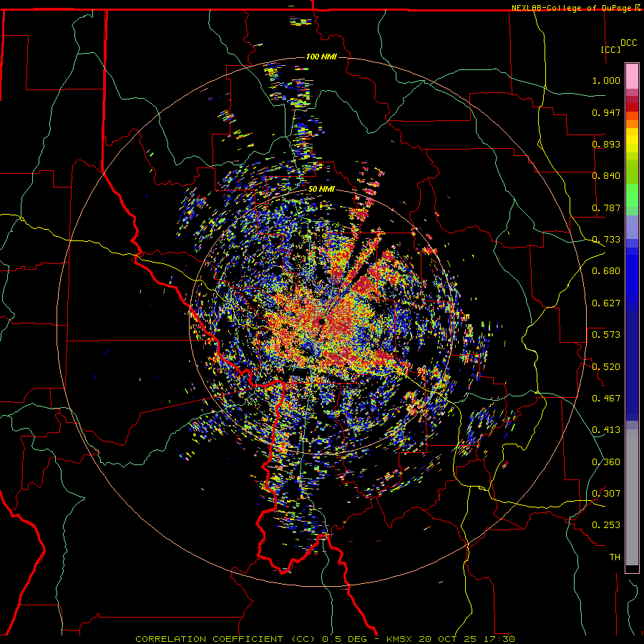This screenshot has width=644, height=644.
Task: Pick the pink swatch at top of color bar
Action: click(x=632, y=76)
